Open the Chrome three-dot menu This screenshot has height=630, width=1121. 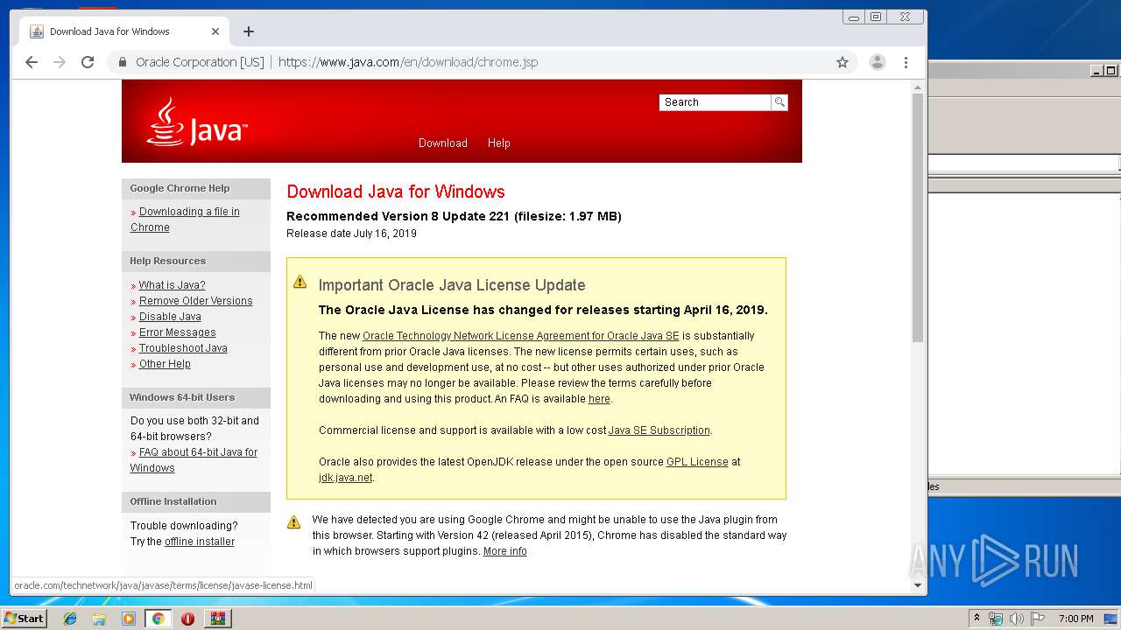906,62
